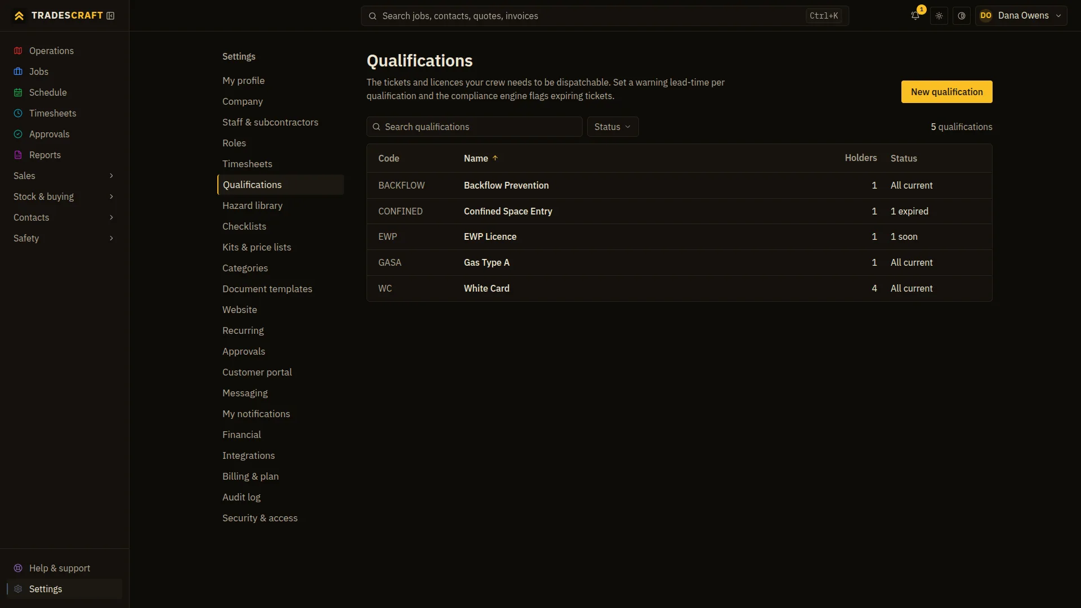Collapse the sidebar panel icon

110,16
